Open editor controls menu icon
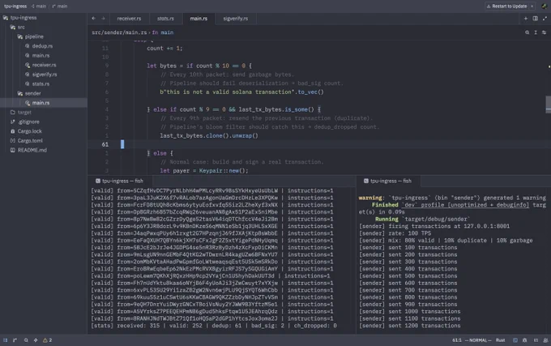The height and width of the screenshot is (346, 551). [x=544, y=32]
